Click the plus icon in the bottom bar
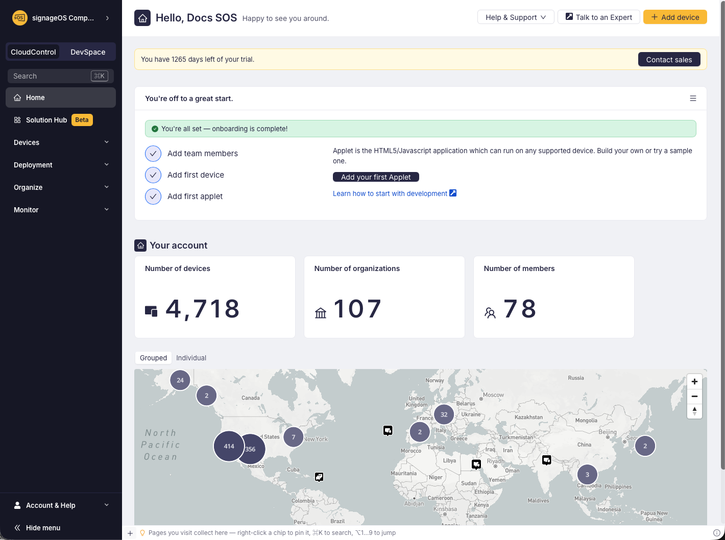The image size is (725, 540). point(130,533)
